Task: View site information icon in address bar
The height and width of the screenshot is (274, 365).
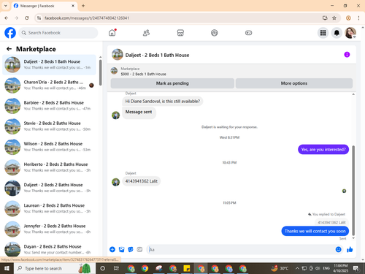Action: point(39,18)
